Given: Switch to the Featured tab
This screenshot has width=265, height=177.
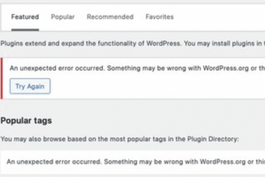Looking at the screenshot, I should click(25, 17).
